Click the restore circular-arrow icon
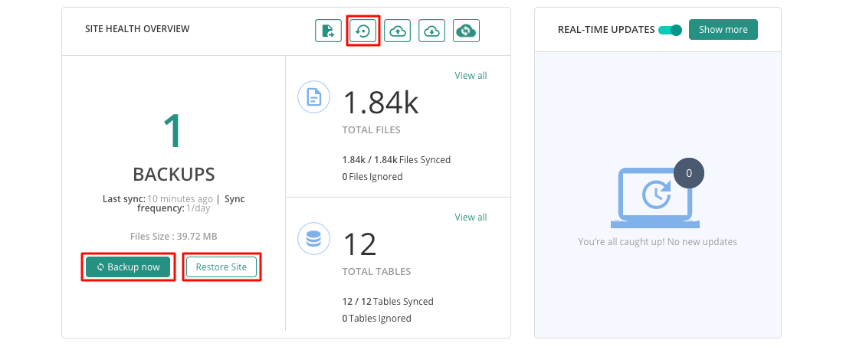The width and height of the screenshot is (843, 350). pos(363,31)
